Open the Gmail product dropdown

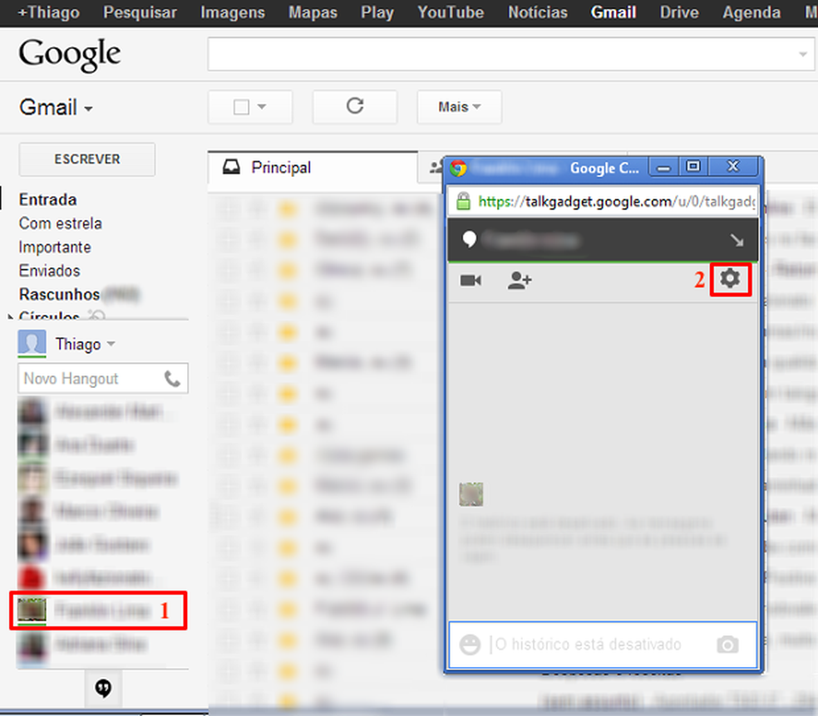56,107
